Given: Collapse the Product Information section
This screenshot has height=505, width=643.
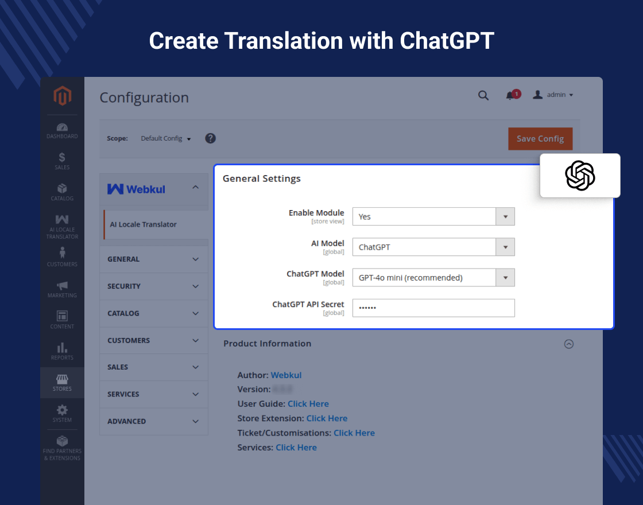Looking at the screenshot, I should (568, 344).
